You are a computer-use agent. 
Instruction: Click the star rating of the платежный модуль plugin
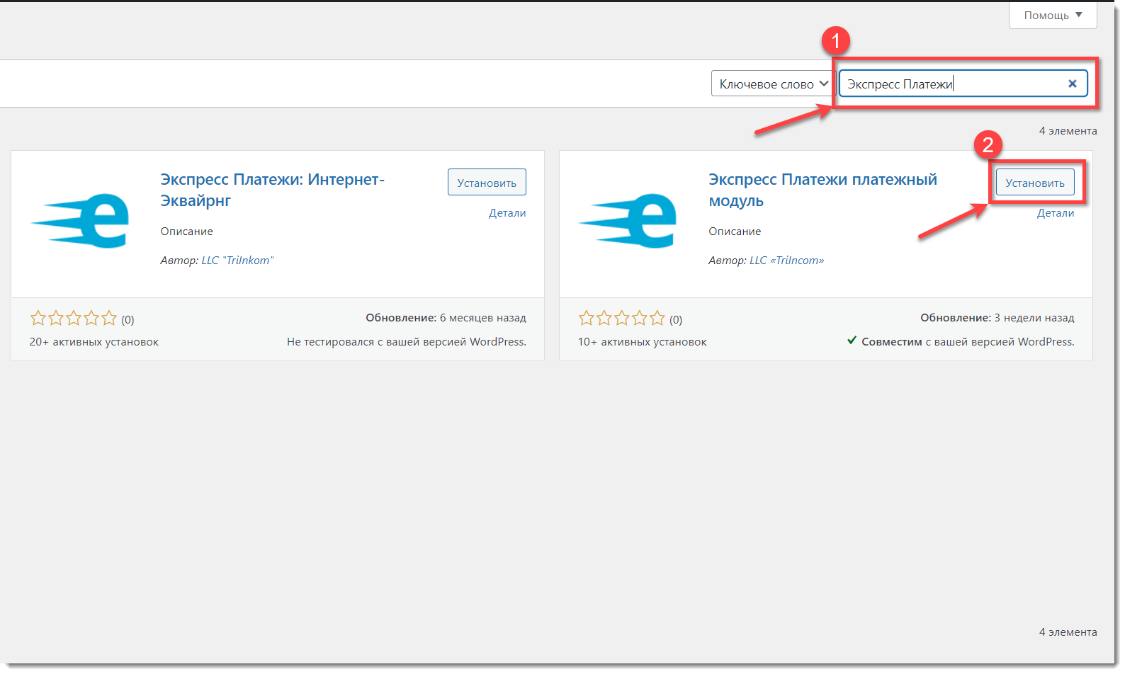(621, 319)
